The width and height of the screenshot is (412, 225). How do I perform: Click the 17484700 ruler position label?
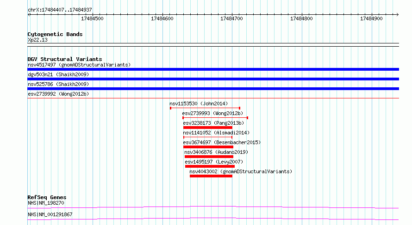coord(232,18)
